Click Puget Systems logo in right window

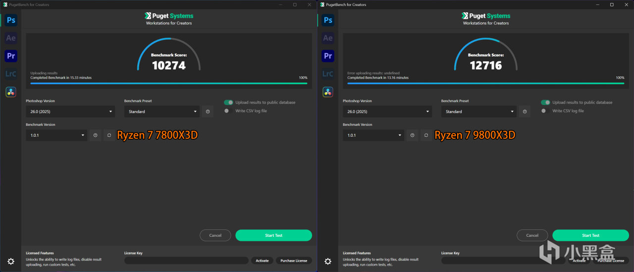coord(486,16)
